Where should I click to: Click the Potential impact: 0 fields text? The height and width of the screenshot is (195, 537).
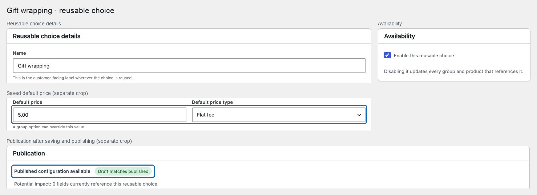coord(86,184)
